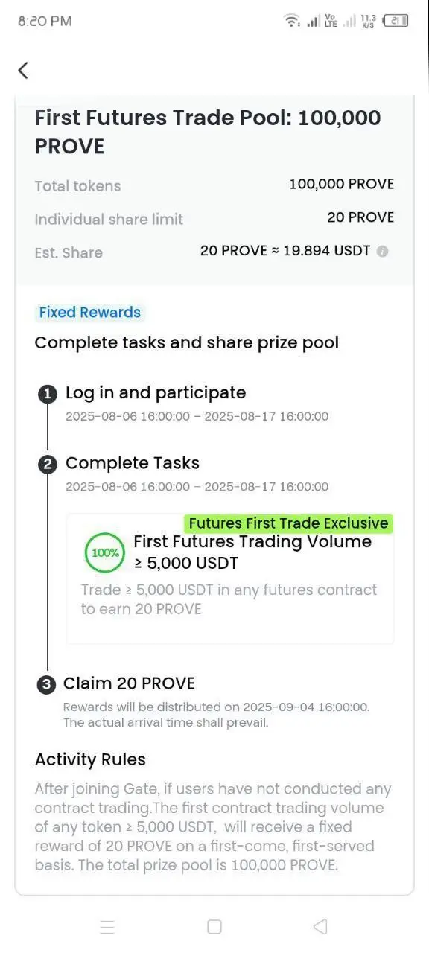Click the step 1 circle marker
The image size is (429, 953).
[x=48, y=395]
